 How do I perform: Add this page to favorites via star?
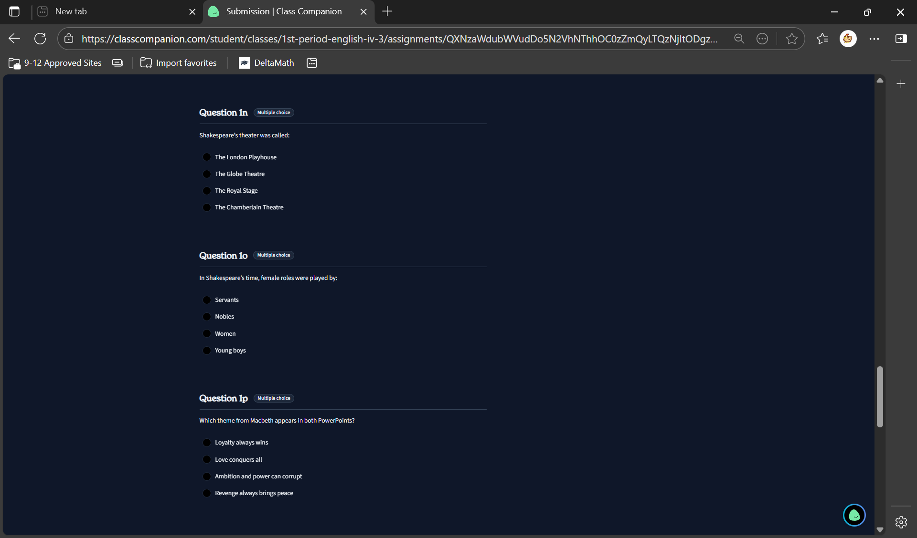(x=791, y=39)
